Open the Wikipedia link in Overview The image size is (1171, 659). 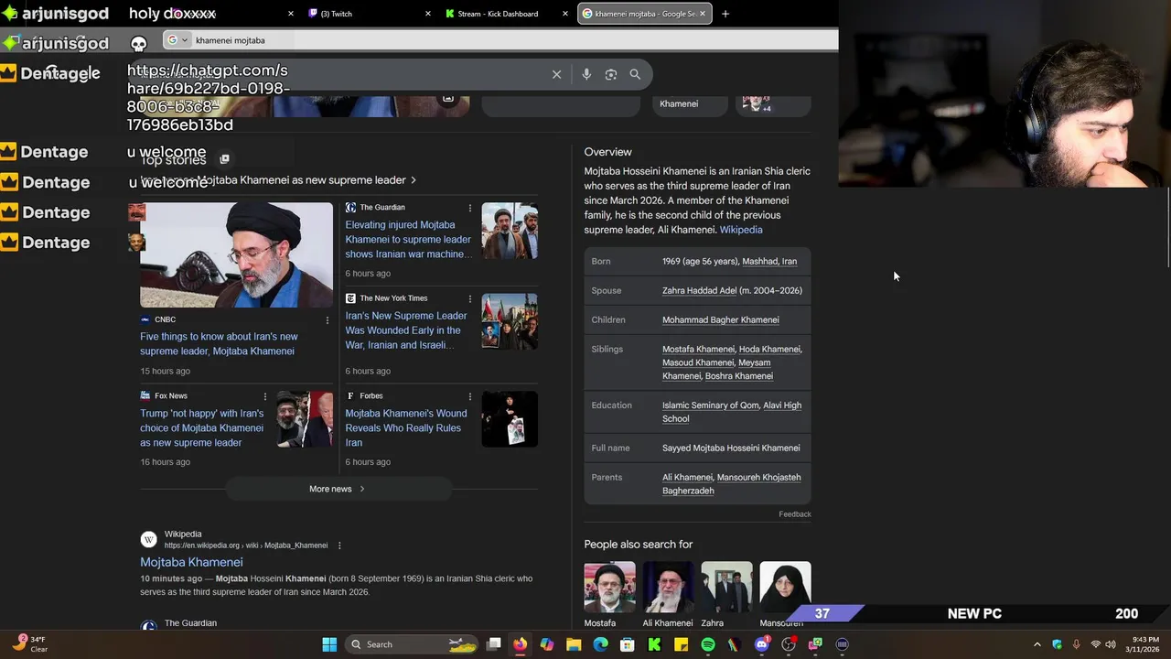tap(741, 230)
